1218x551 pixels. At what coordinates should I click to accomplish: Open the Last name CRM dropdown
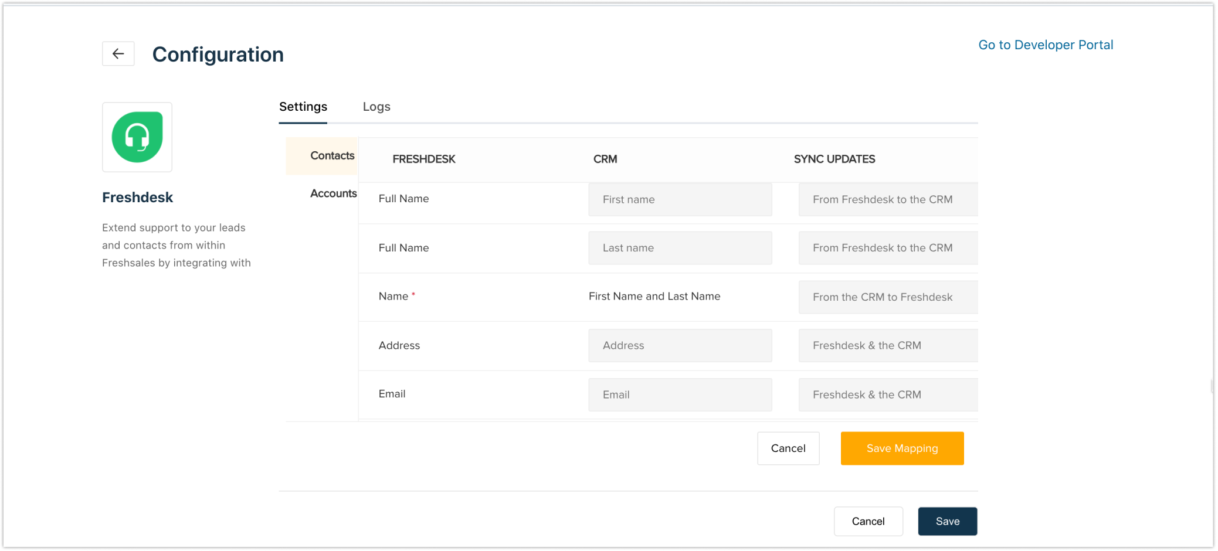pyautogui.click(x=680, y=248)
